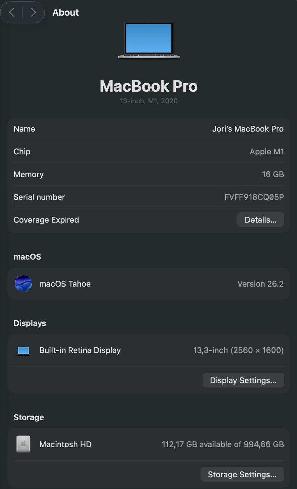Click the Apple M1 chip value
Screen dimensions: 297x489
(x=267, y=152)
